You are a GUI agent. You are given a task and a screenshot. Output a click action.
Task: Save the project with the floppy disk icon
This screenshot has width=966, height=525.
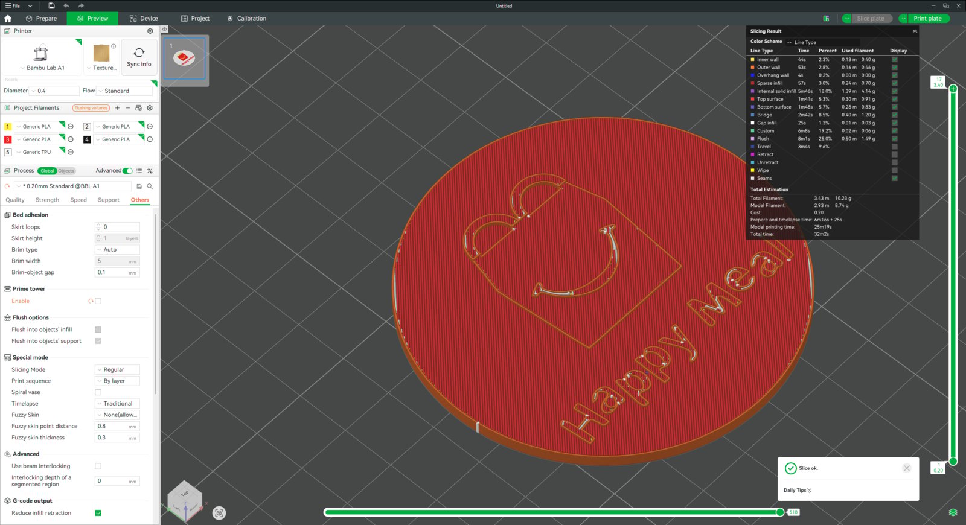pyautogui.click(x=51, y=6)
